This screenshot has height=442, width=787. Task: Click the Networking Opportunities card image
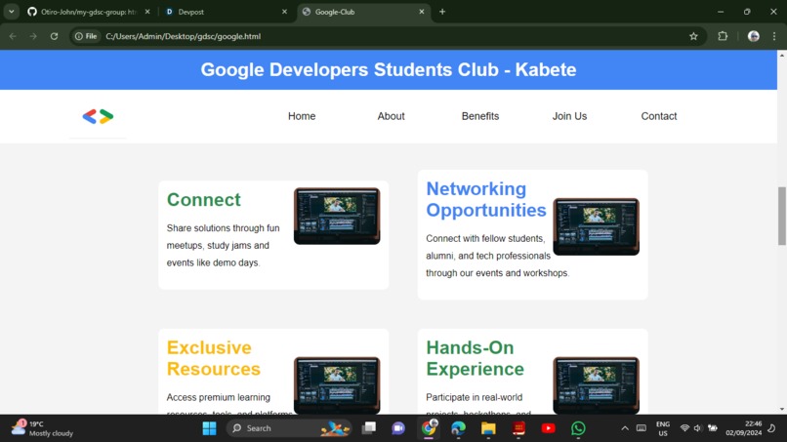[597, 226]
